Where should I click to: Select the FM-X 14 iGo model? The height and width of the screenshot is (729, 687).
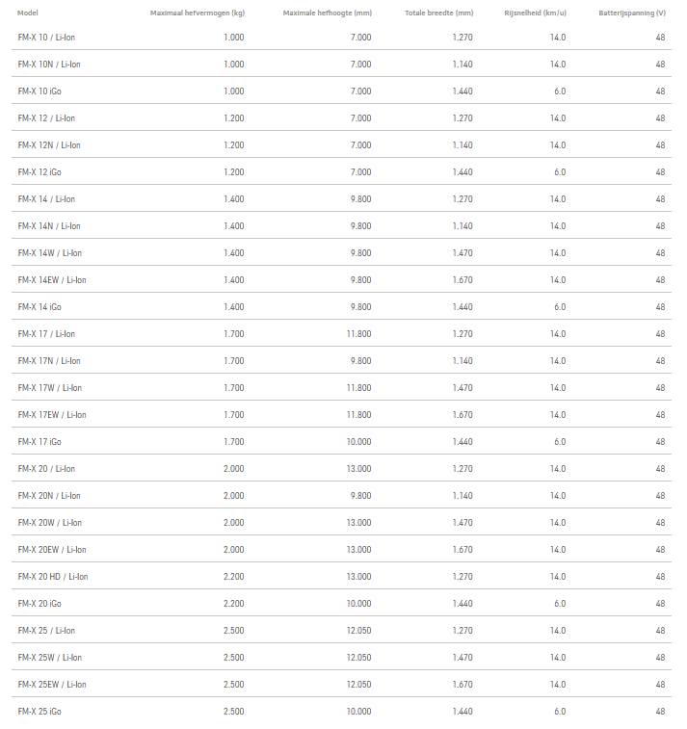pyautogui.click(x=40, y=307)
